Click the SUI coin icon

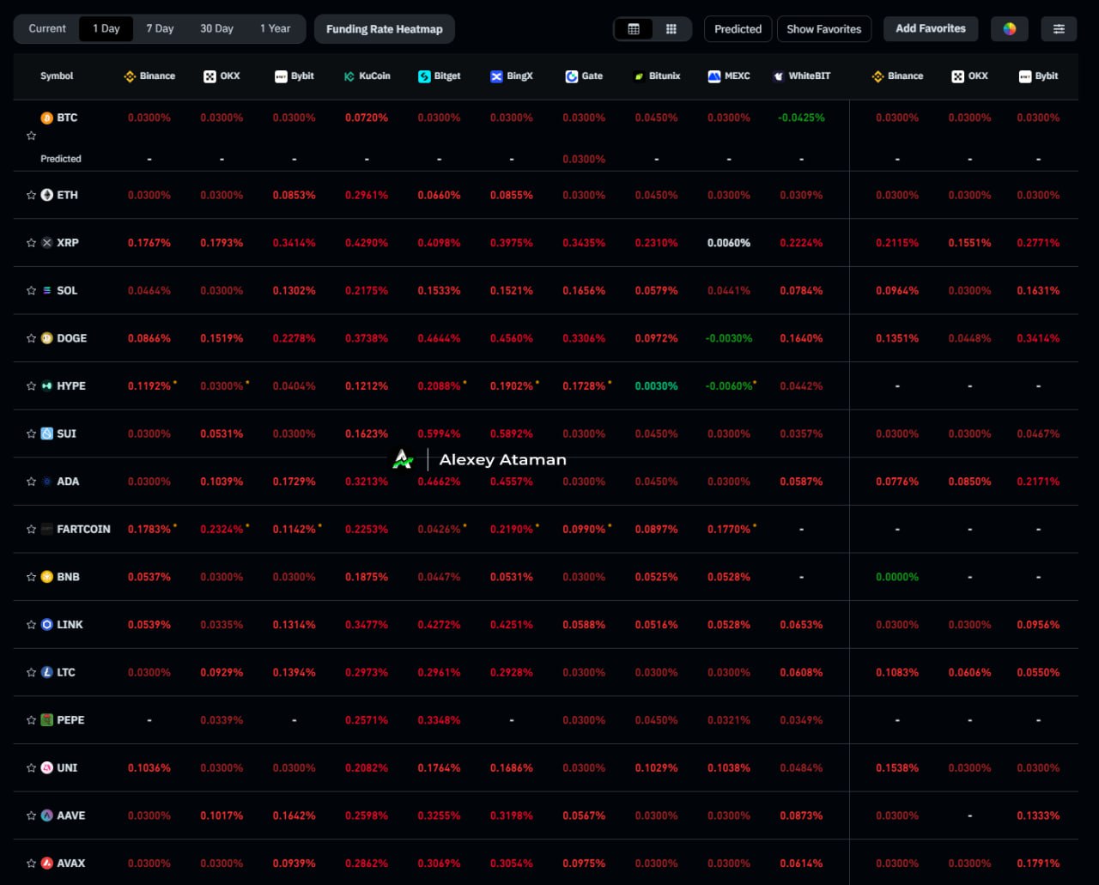[46, 433]
